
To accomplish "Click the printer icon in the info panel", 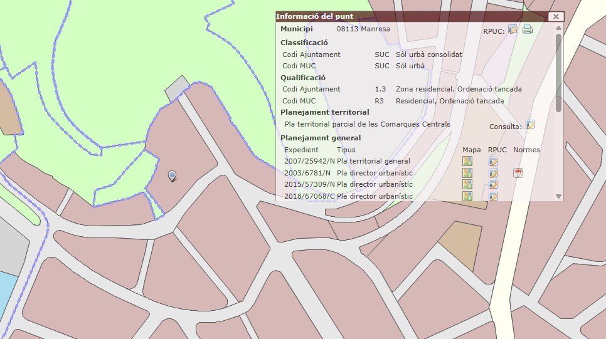I will [528, 29].
